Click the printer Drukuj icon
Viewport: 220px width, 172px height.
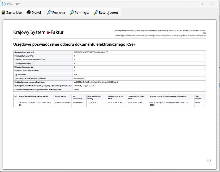coord(29,12)
